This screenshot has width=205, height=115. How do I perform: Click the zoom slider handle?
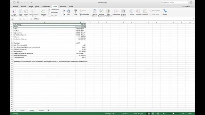(173, 114)
